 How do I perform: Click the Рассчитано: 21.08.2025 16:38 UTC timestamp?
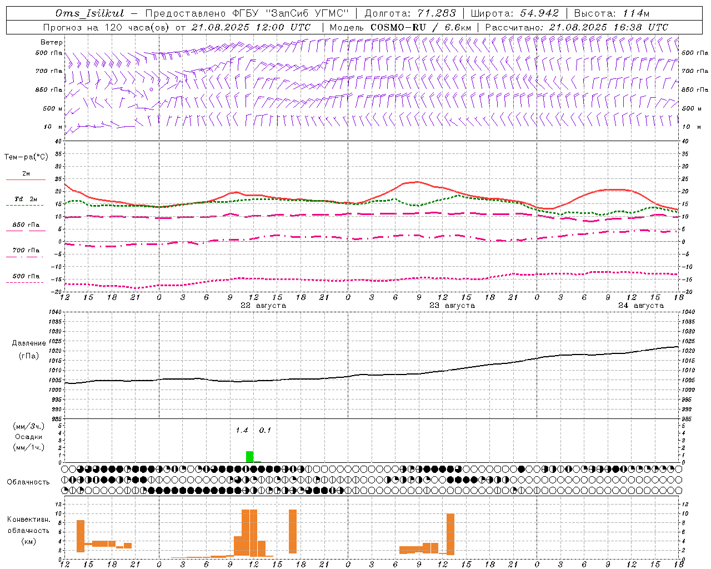[577, 27]
